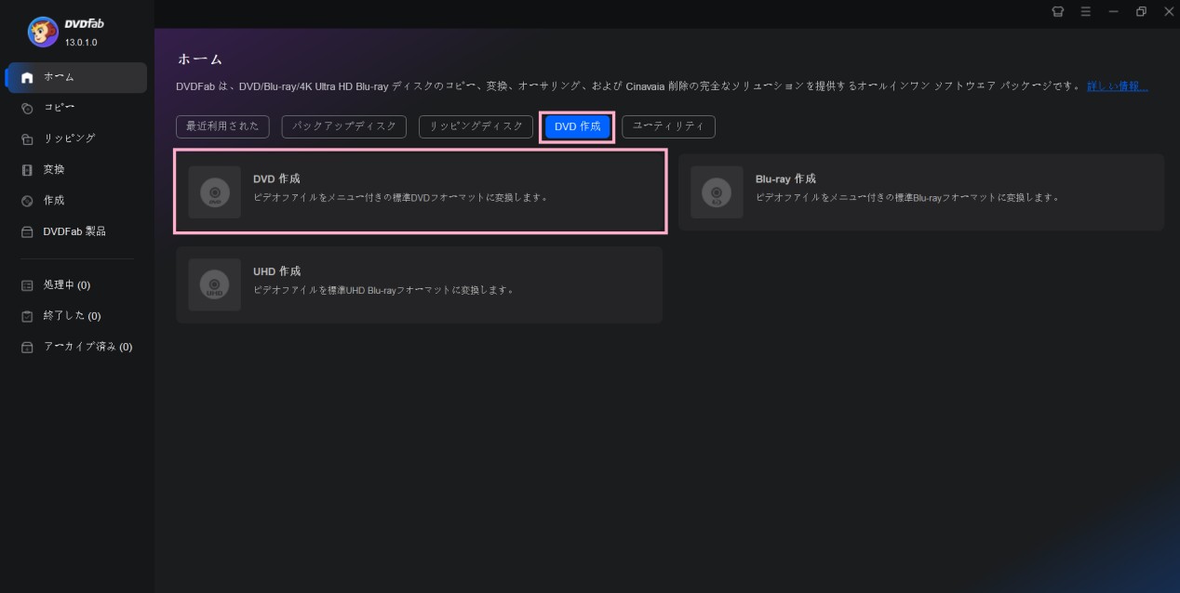This screenshot has height=593, width=1180.
Task: Switch to the リッピングディスク tab
Action: 476,126
